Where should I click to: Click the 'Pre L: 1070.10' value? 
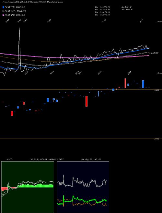[102, 12]
